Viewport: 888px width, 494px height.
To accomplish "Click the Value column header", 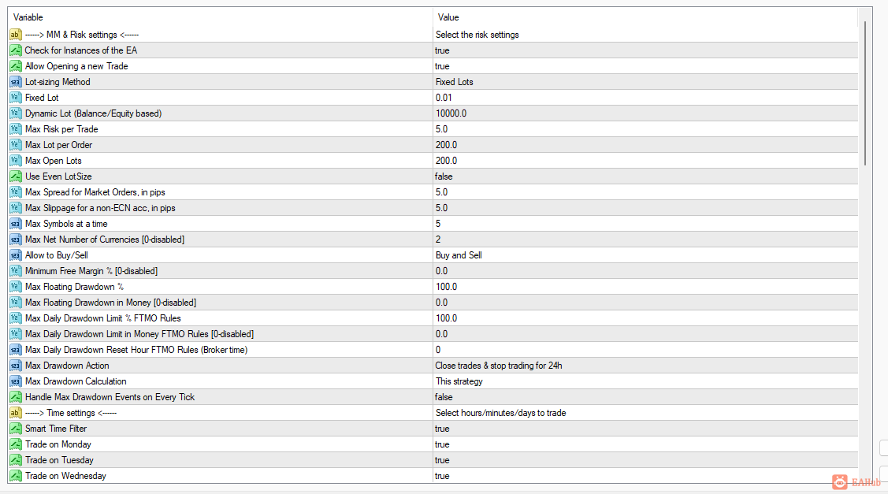I will [x=448, y=17].
